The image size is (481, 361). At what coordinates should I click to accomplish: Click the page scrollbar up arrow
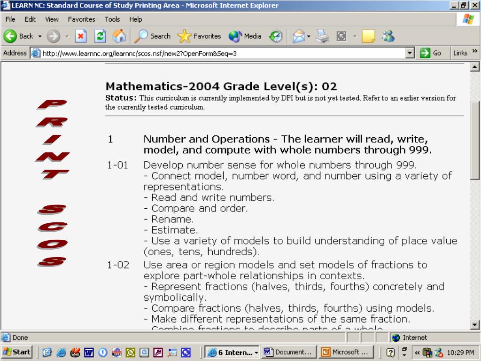(474, 67)
